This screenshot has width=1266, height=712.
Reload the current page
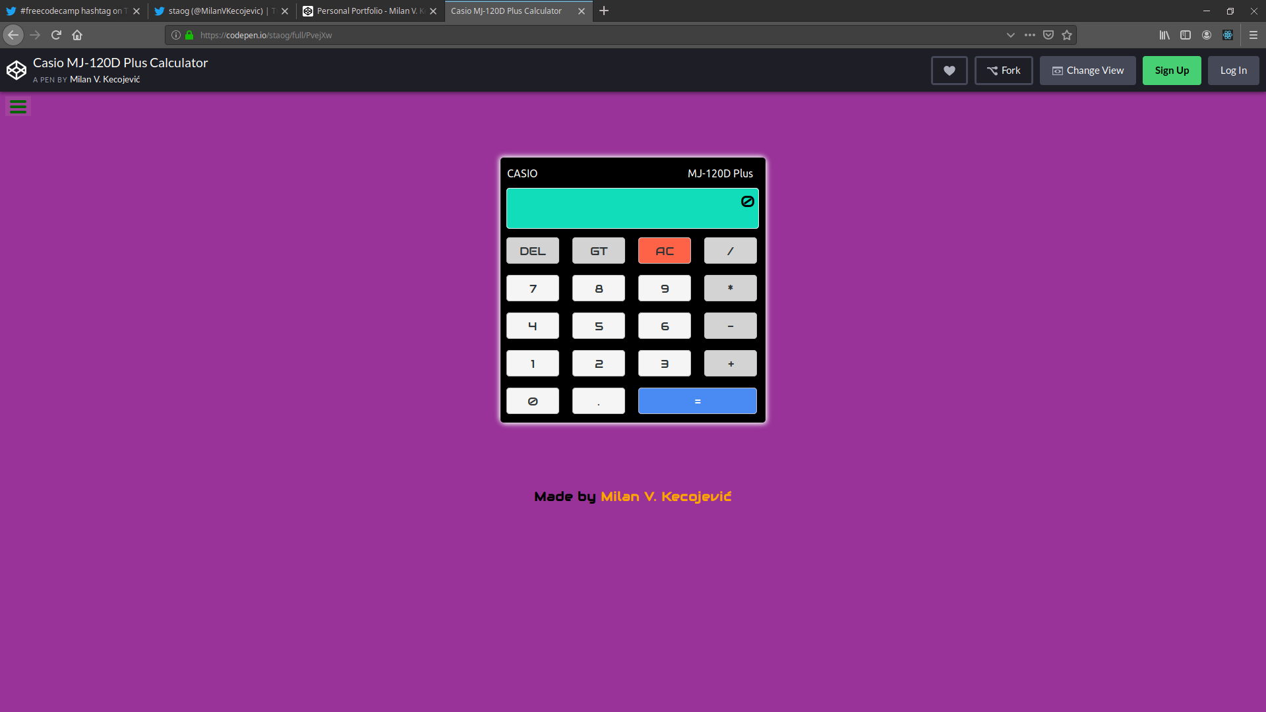click(56, 35)
